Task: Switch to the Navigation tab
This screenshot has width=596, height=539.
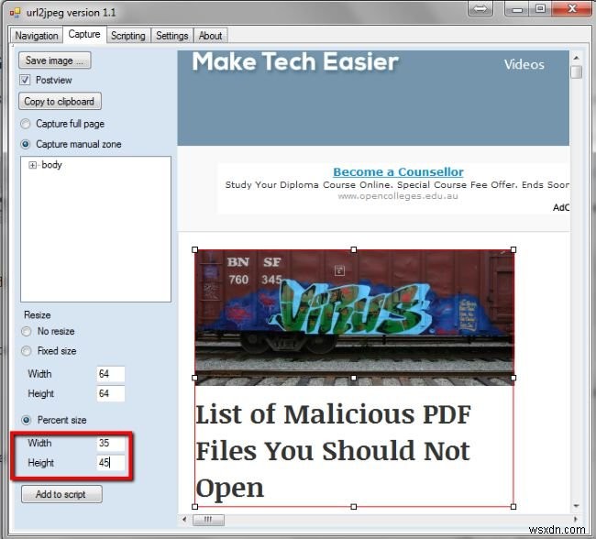Action: pos(37,36)
